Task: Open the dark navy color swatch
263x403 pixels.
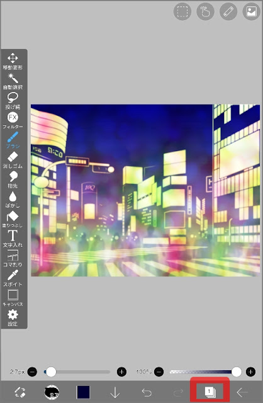Action: pyautogui.click(x=83, y=392)
